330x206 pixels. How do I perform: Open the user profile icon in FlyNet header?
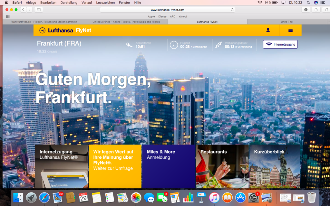point(268,30)
